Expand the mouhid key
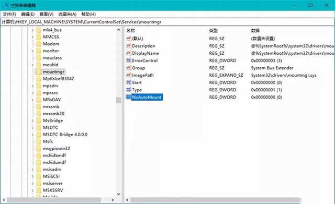The image size is (335, 204). (32, 65)
